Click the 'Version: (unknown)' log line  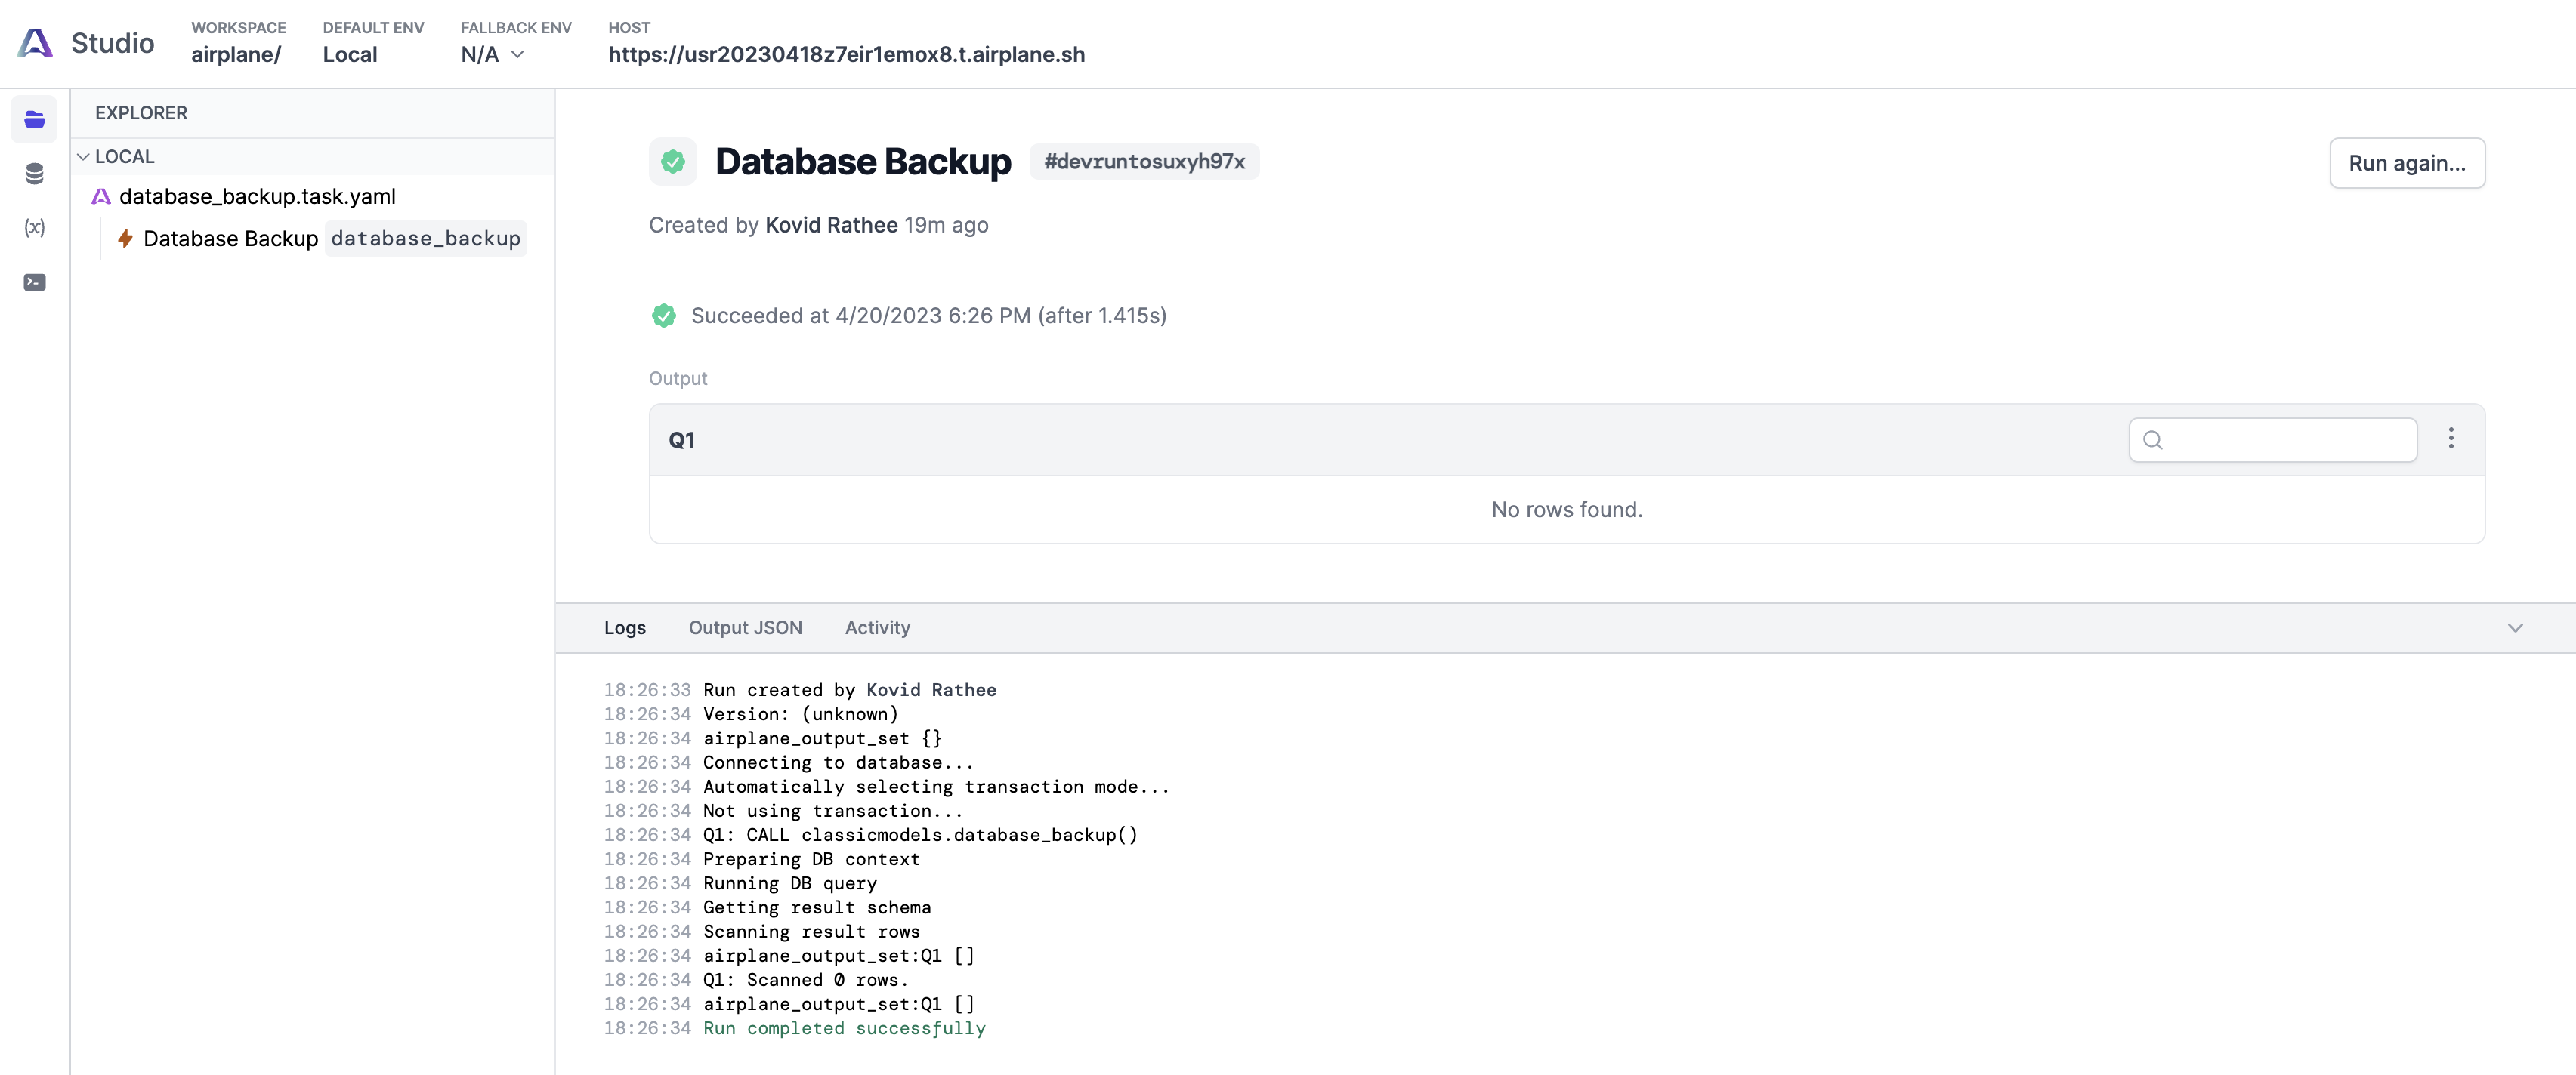point(801,714)
